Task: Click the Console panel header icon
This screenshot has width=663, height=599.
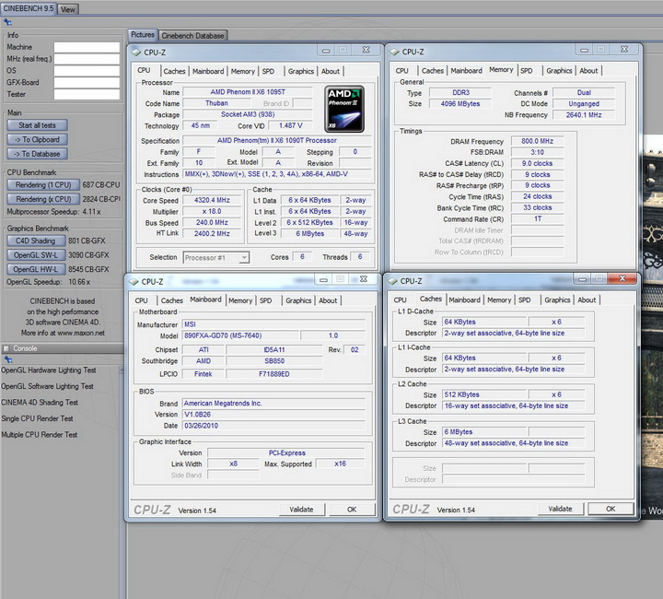Action: pyautogui.click(x=6, y=348)
